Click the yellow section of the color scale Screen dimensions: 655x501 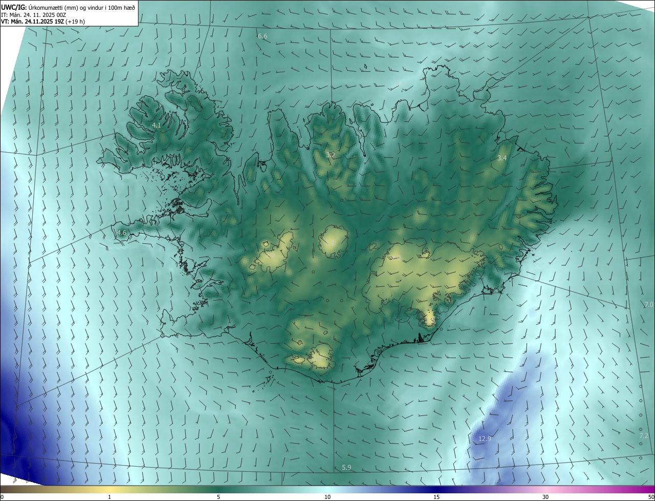(110, 490)
